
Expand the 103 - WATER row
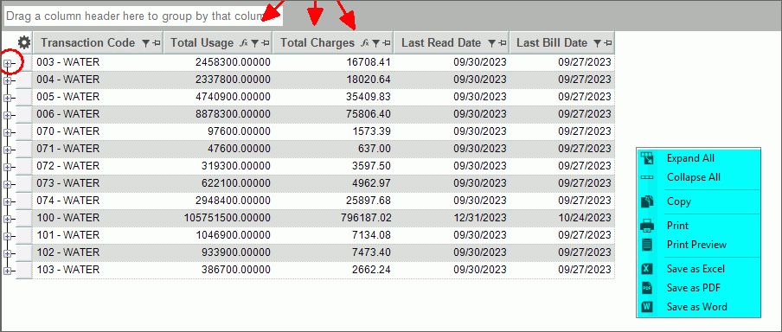(x=7, y=271)
